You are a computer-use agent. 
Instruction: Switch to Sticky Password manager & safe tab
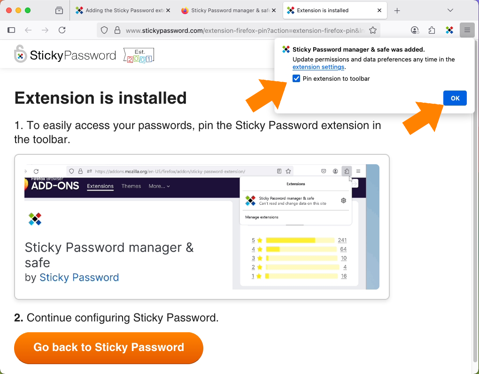coord(228,10)
